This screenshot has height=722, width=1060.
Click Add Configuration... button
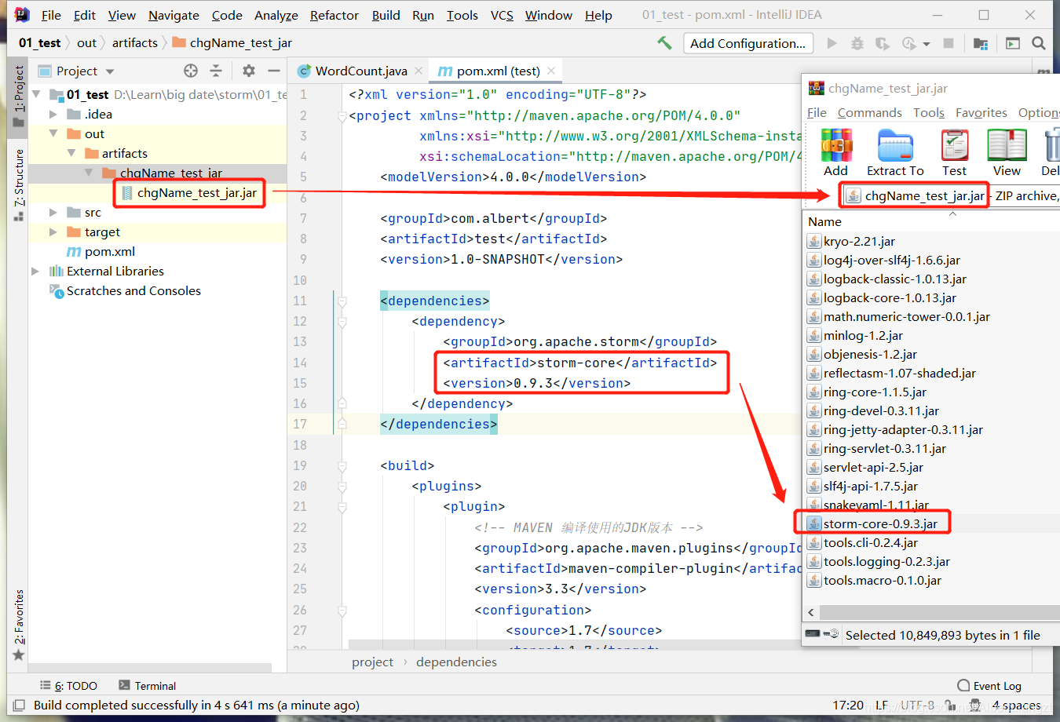point(747,43)
